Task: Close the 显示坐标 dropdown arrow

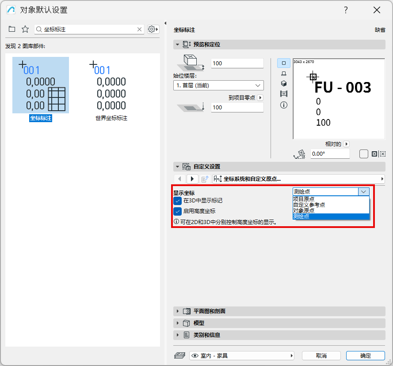Action: (364, 191)
